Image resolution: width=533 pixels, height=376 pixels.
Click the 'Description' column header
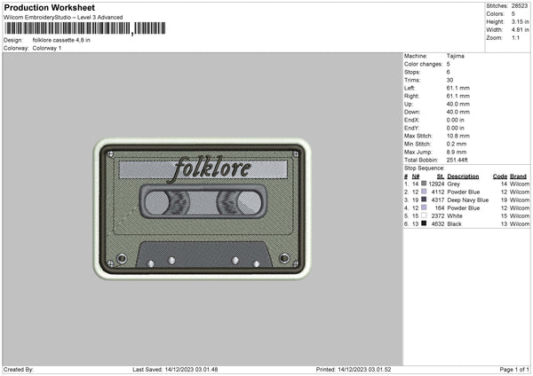pyautogui.click(x=463, y=176)
